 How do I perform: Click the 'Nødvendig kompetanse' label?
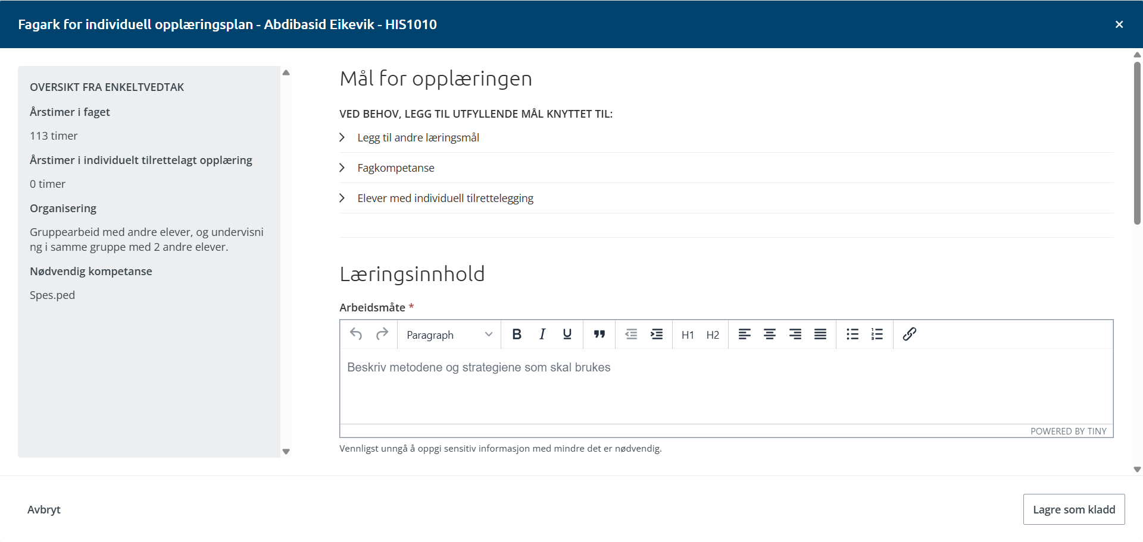point(91,272)
